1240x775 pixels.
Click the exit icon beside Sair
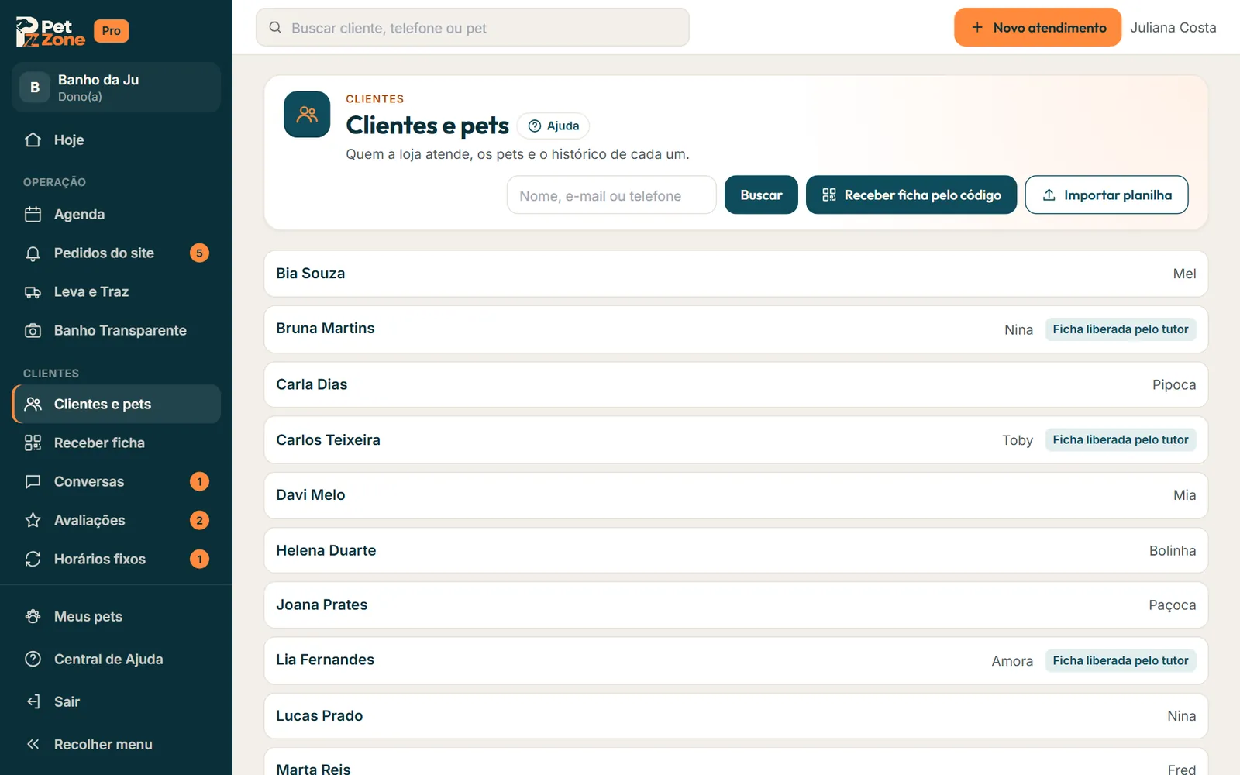click(x=33, y=702)
